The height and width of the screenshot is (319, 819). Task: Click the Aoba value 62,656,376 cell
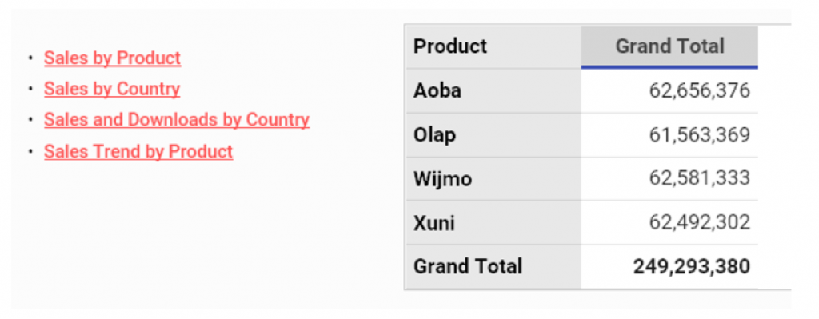point(669,90)
